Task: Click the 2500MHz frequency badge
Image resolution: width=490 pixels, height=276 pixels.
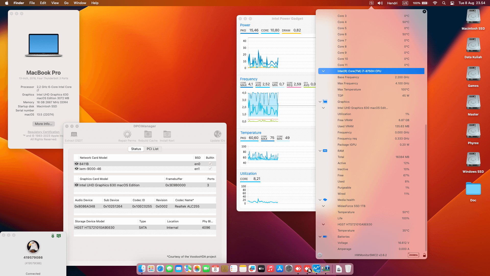Action: pos(413,255)
